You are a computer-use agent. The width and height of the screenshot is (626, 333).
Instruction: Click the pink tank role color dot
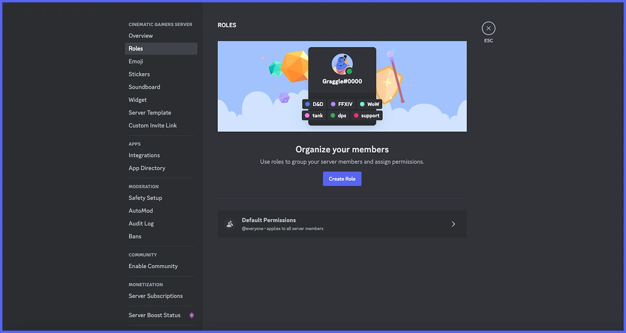pos(307,116)
